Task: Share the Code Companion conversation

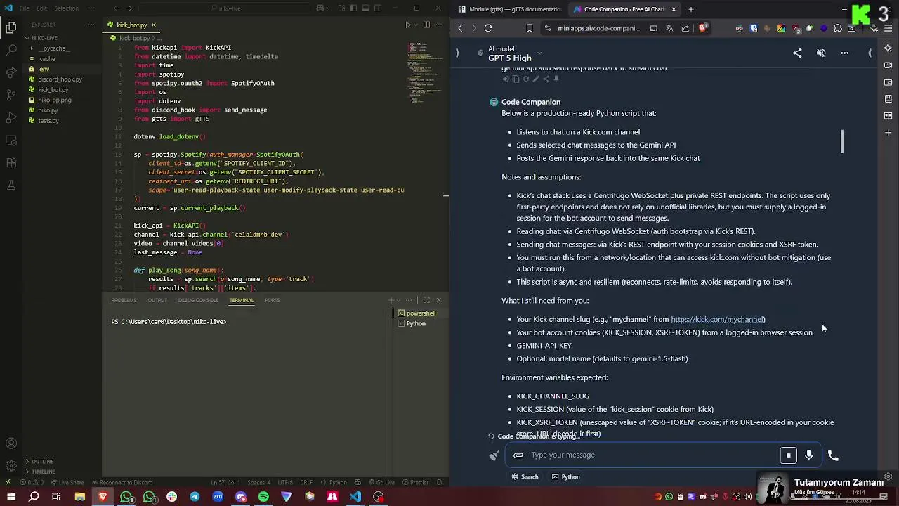Action: click(797, 53)
